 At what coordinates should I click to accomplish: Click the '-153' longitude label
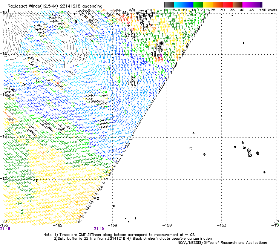[x=222, y=225]
